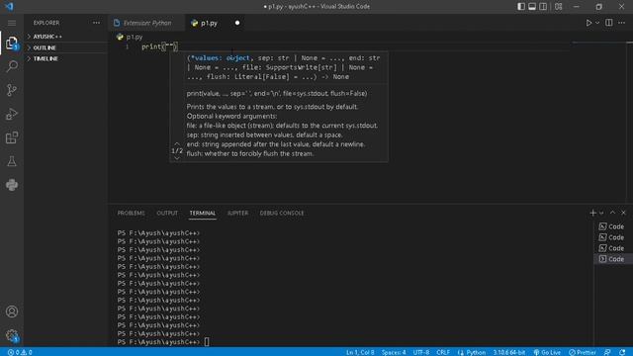The height and width of the screenshot is (356, 633).
Task: Click line 1 code print statement
Action: (159, 46)
